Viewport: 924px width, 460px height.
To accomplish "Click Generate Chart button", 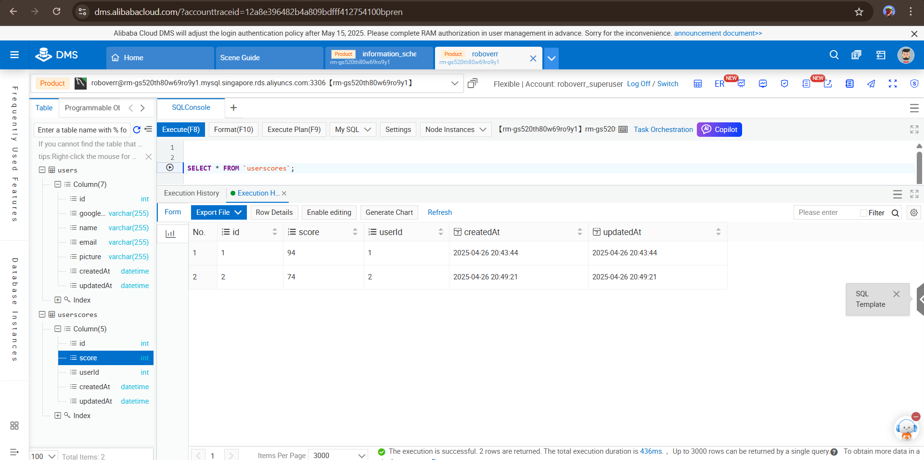I will [389, 212].
